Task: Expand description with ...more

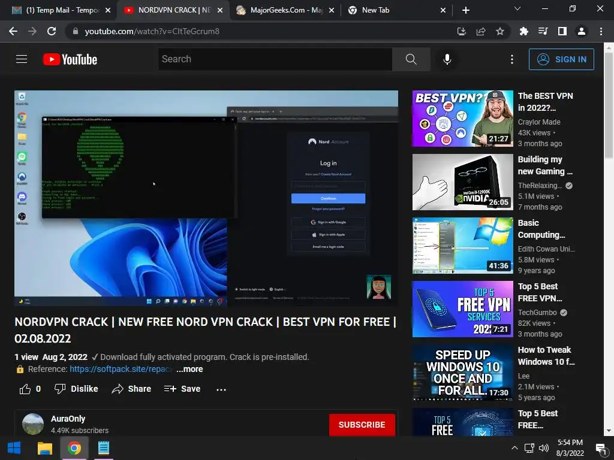Action: (189, 369)
